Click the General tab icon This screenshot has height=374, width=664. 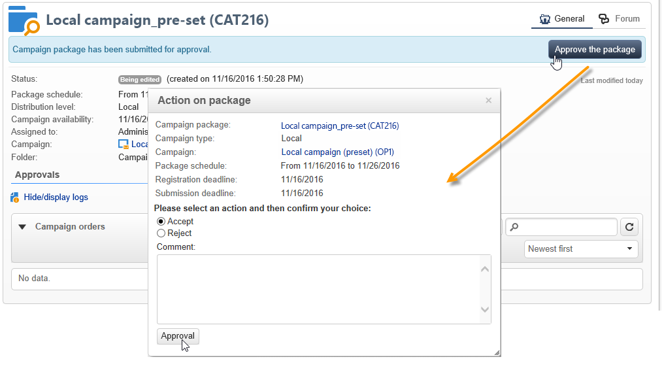[x=545, y=19]
